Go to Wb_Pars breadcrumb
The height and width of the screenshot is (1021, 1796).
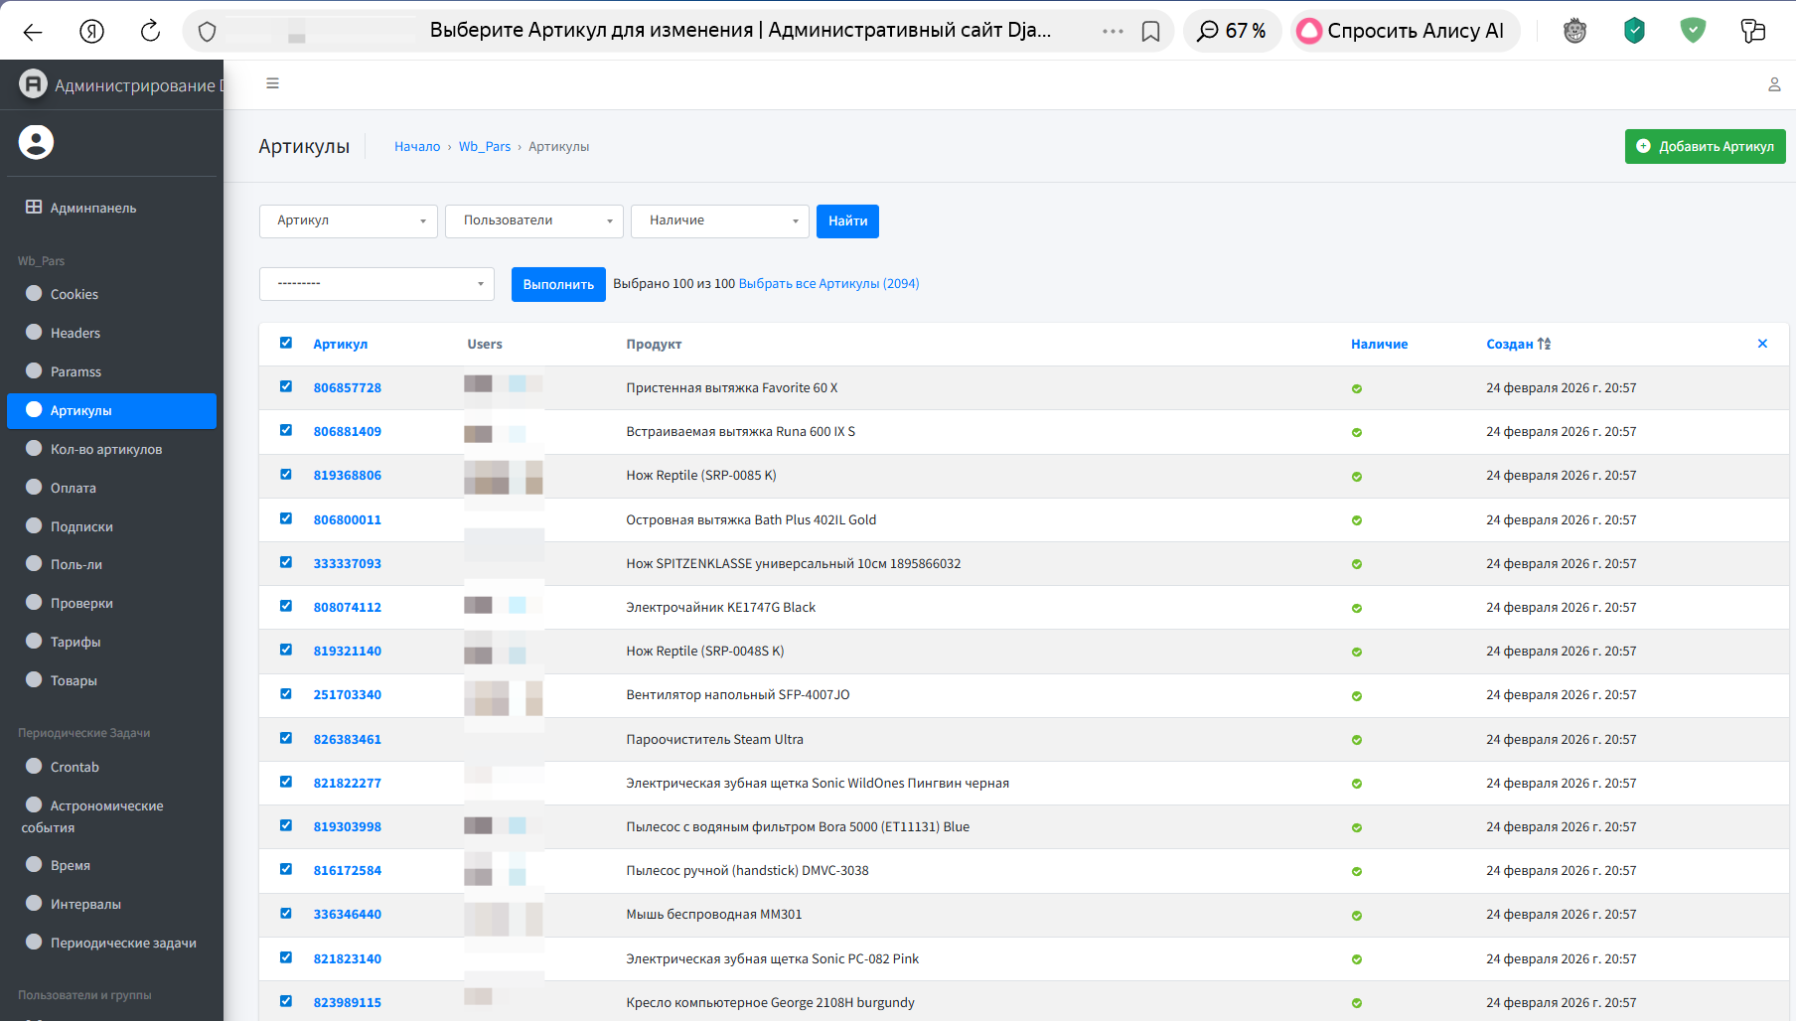pos(485,146)
